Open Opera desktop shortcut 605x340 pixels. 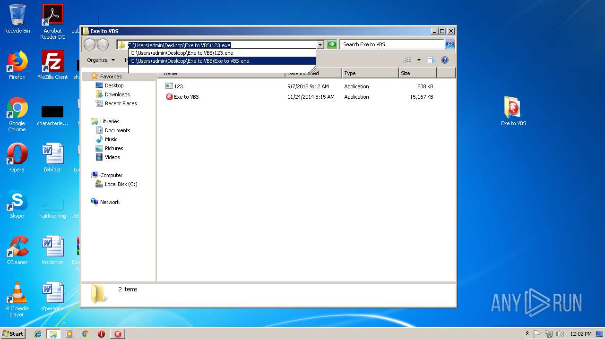click(17, 158)
